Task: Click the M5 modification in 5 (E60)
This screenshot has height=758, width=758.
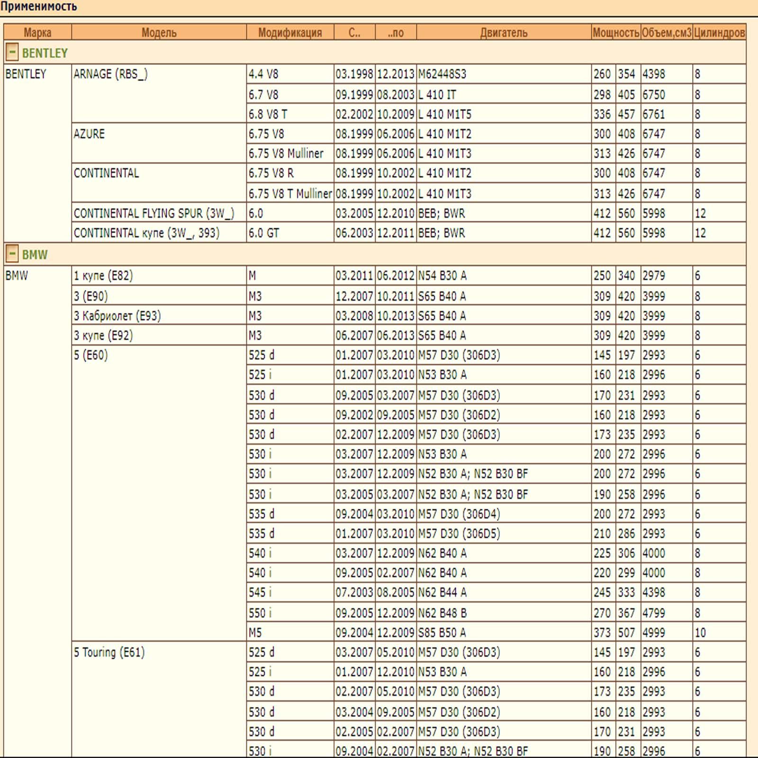Action: click(255, 632)
